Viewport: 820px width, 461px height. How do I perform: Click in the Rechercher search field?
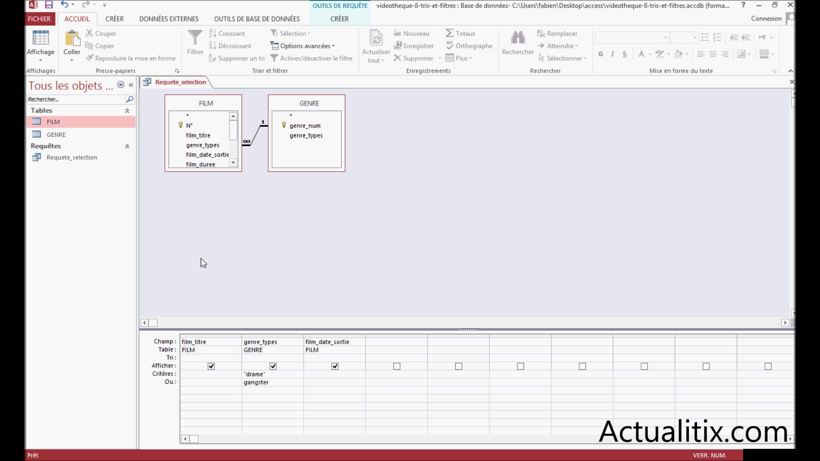76,99
